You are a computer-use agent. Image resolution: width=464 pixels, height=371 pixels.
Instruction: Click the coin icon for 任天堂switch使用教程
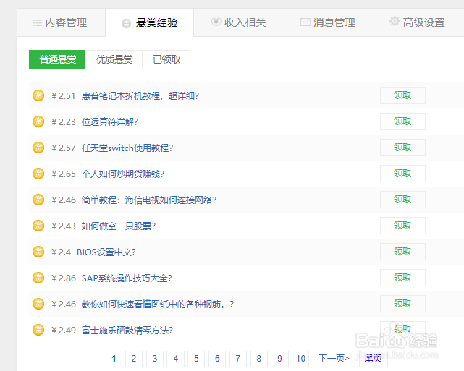[38, 148]
